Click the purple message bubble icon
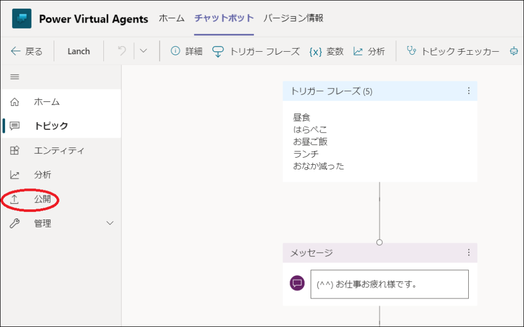Screen dimensions: 524x327 (x=297, y=283)
